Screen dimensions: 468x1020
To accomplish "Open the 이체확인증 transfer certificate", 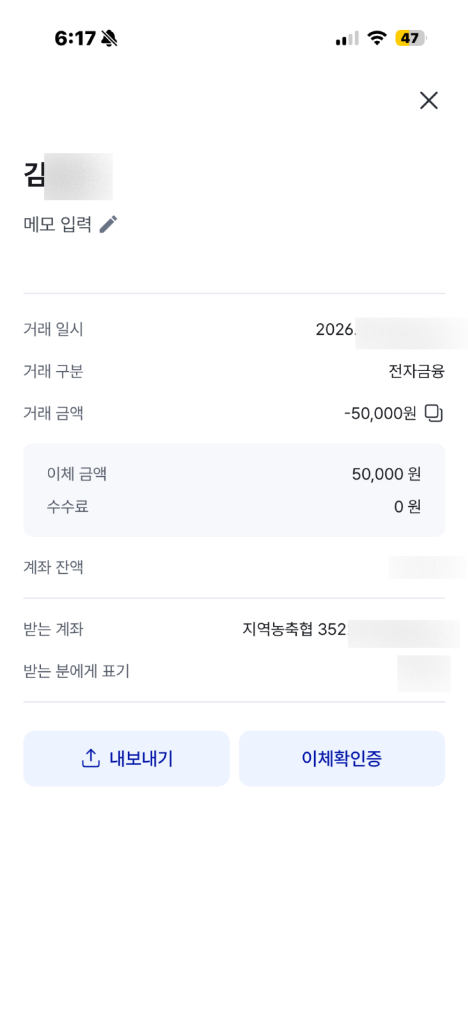I will click(342, 758).
